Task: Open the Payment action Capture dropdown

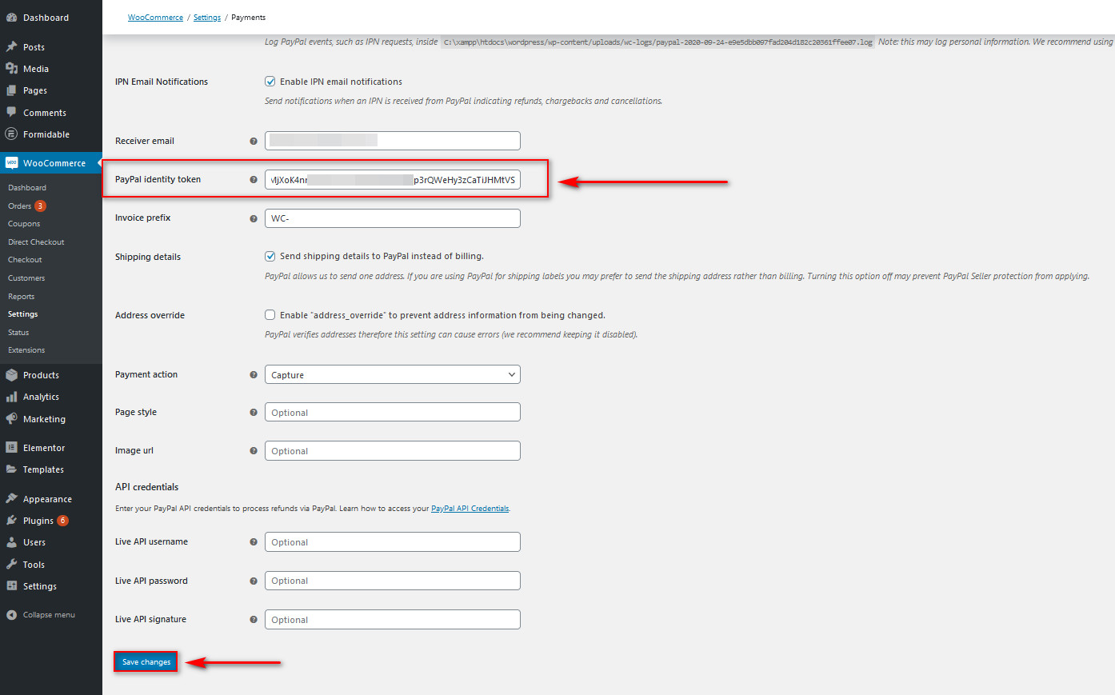Action: click(x=393, y=375)
